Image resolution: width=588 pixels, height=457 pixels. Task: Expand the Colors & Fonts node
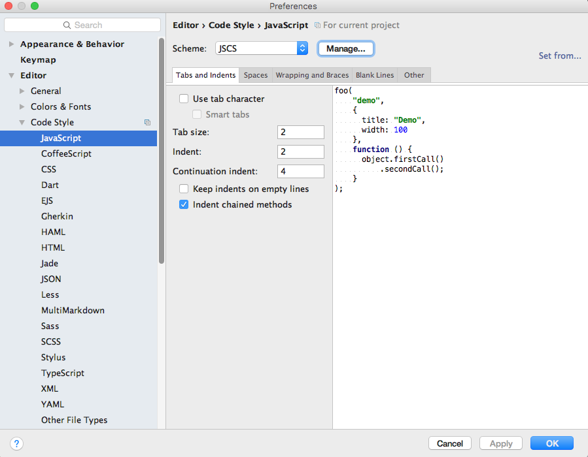click(x=22, y=106)
